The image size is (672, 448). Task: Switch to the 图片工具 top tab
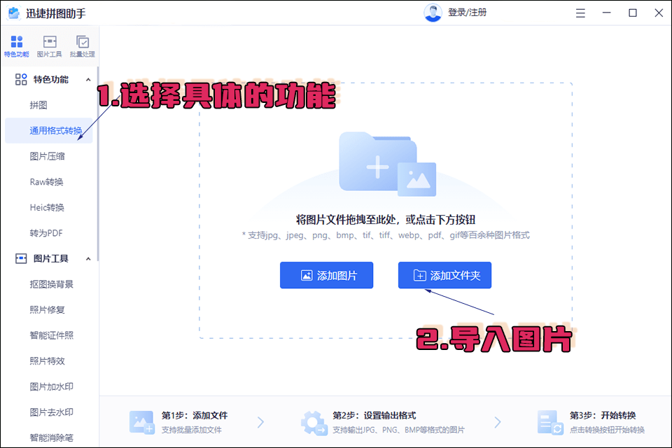49,46
